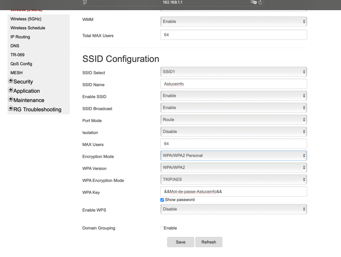This screenshot has width=341, height=257.
Task: Open the TR-069 page
Action: click(x=17, y=55)
